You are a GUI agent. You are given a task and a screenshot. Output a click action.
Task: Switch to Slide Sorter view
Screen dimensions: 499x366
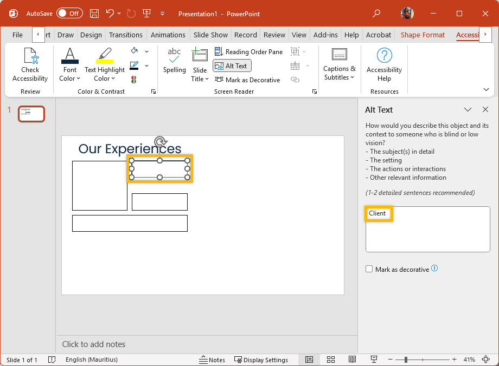coord(331,360)
